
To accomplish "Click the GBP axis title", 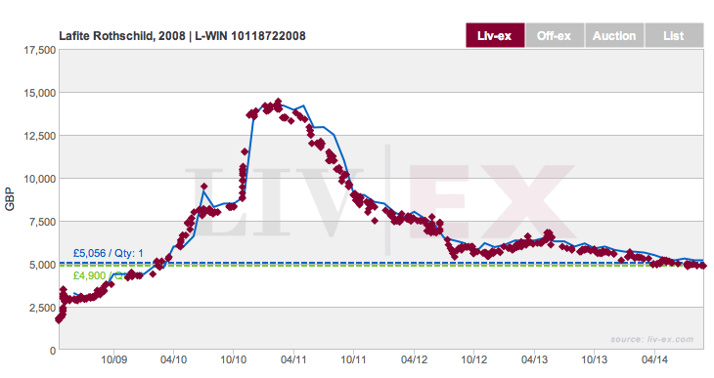I will click(10, 199).
